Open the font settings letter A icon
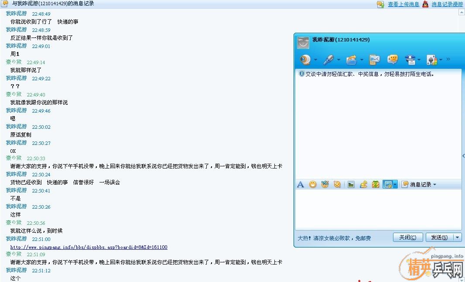This screenshot has height=282, width=465. [301, 185]
